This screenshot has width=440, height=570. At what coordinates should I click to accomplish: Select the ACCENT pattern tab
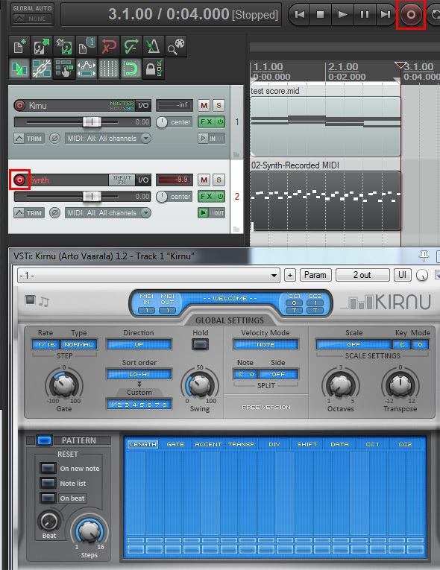pos(208,444)
